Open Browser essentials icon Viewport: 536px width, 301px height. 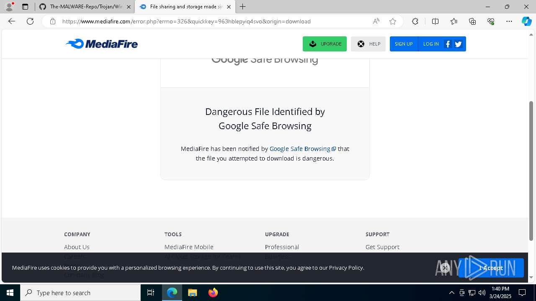click(491, 21)
